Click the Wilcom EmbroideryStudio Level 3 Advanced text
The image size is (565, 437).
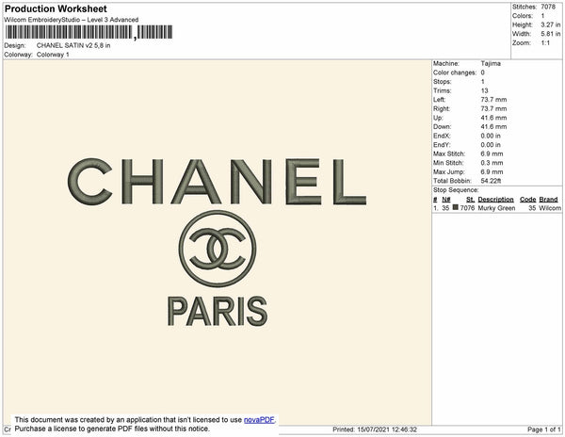click(x=72, y=20)
